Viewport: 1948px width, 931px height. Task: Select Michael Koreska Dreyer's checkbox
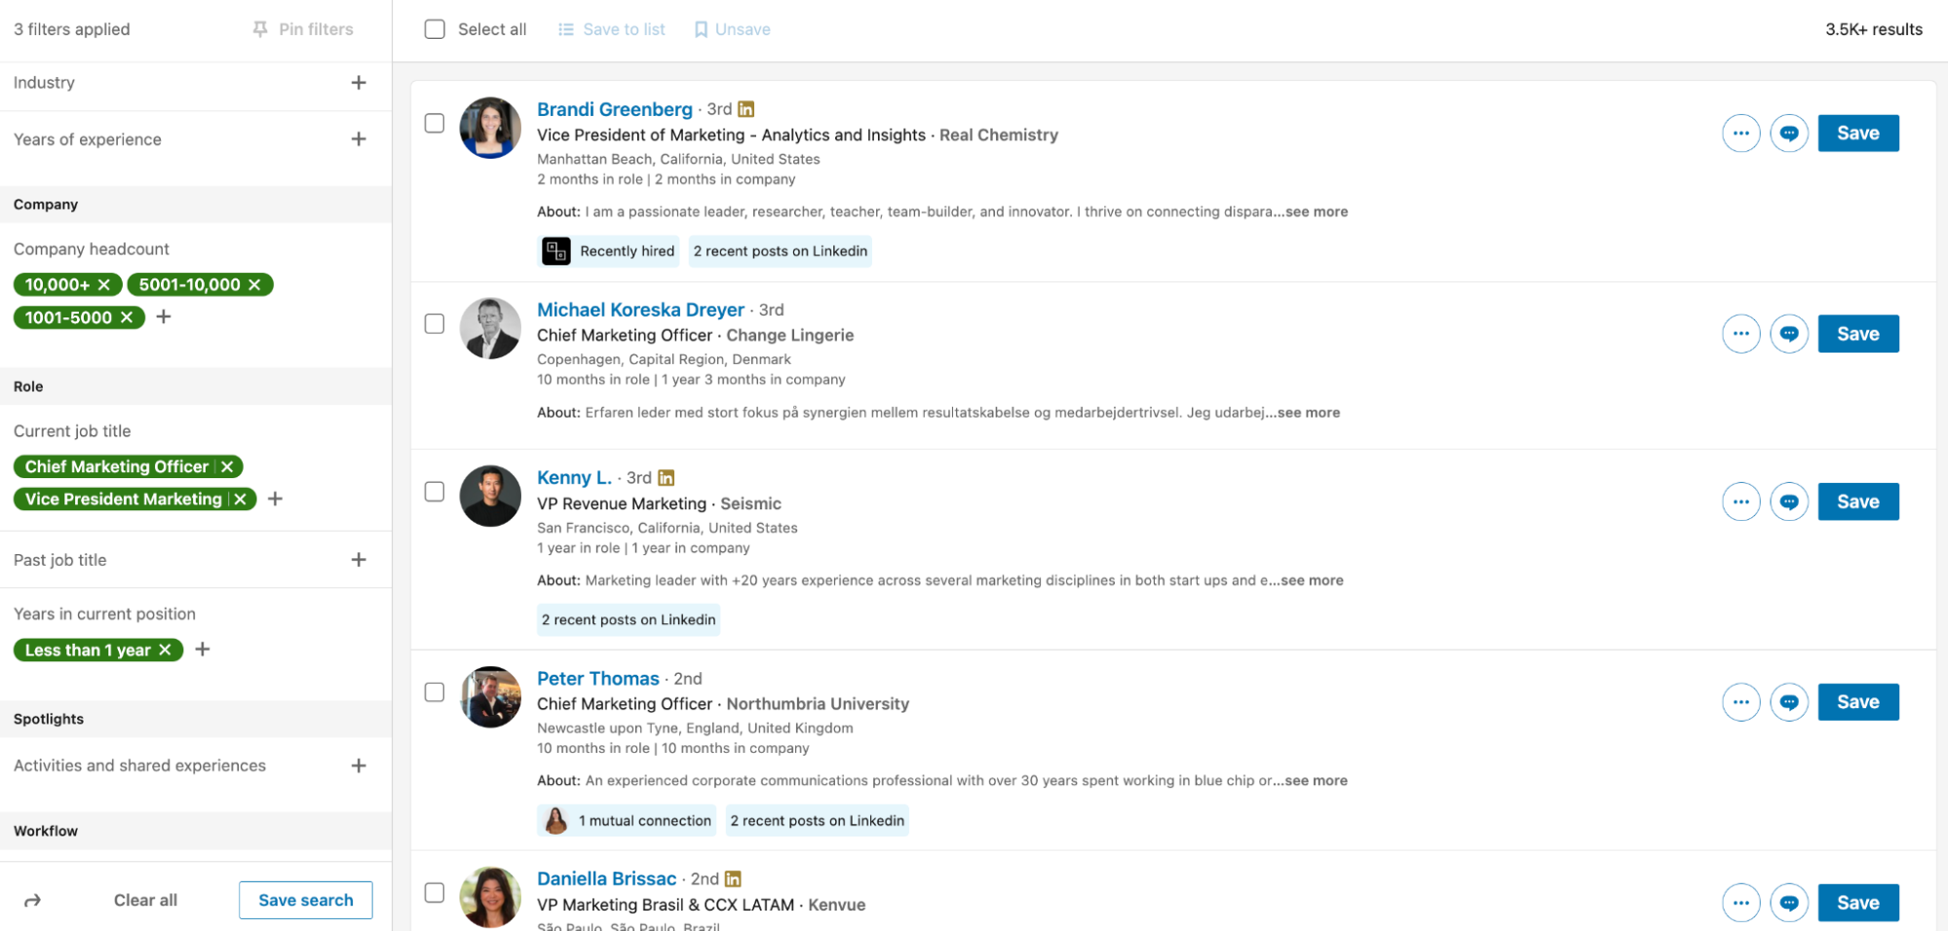[435, 324]
